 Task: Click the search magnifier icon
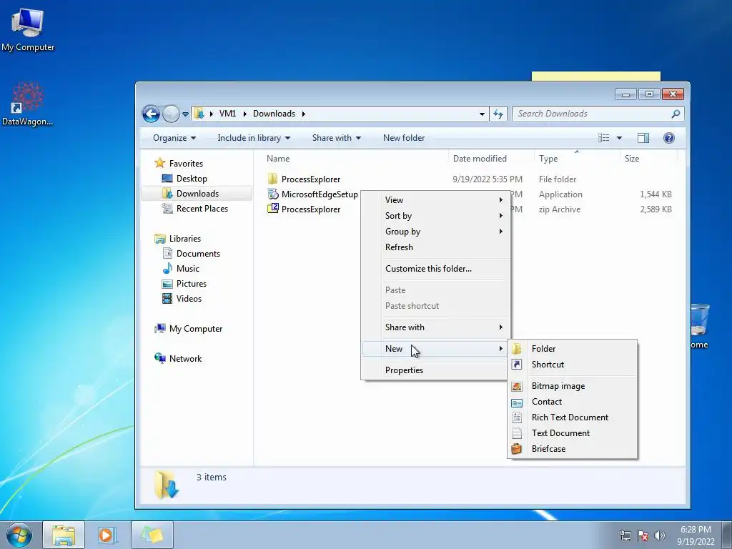tap(675, 114)
